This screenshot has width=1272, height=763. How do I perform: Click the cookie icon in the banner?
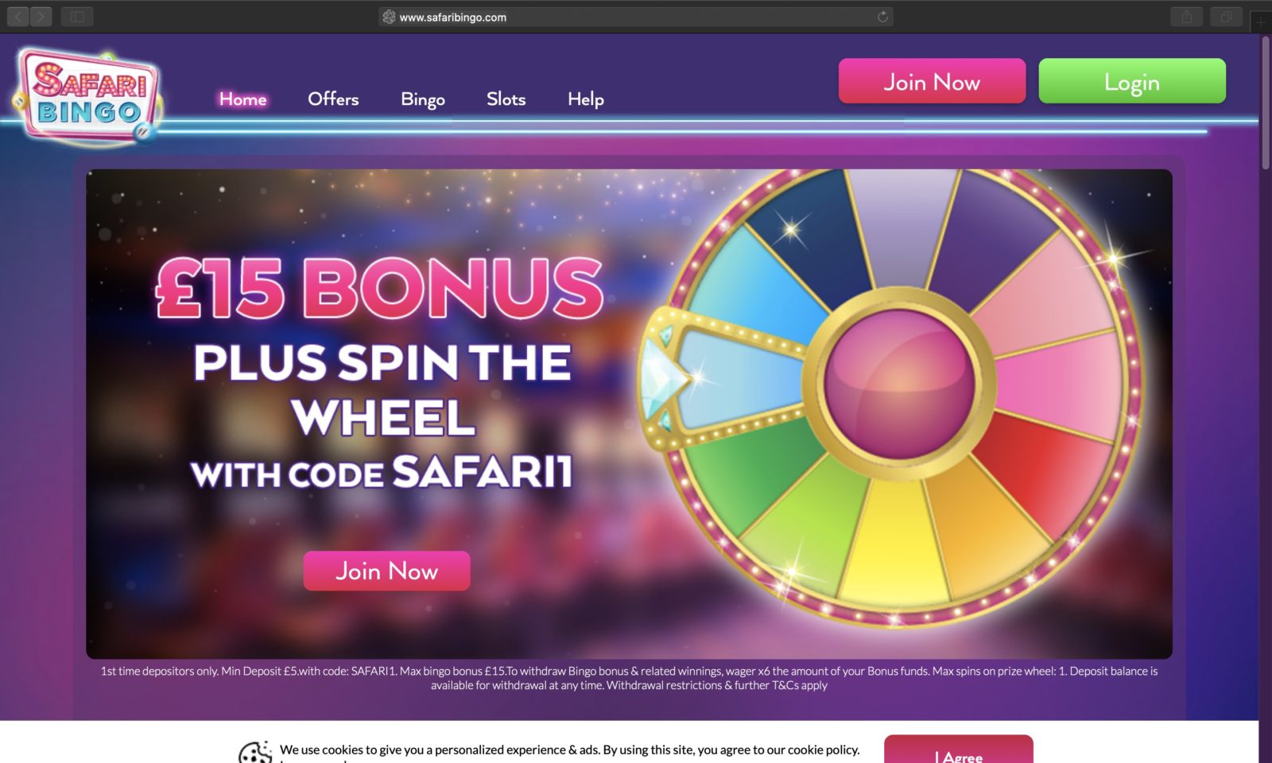pyautogui.click(x=253, y=750)
